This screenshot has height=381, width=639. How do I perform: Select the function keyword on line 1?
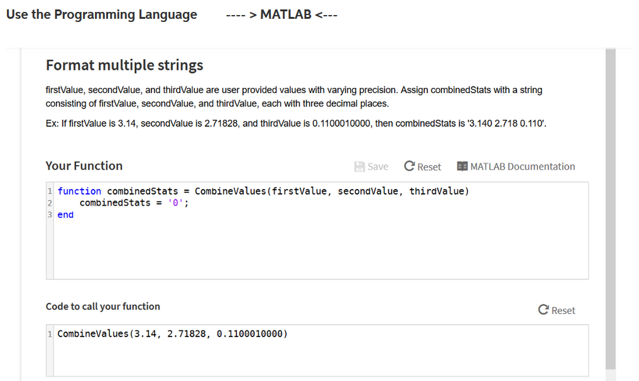pos(79,191)
